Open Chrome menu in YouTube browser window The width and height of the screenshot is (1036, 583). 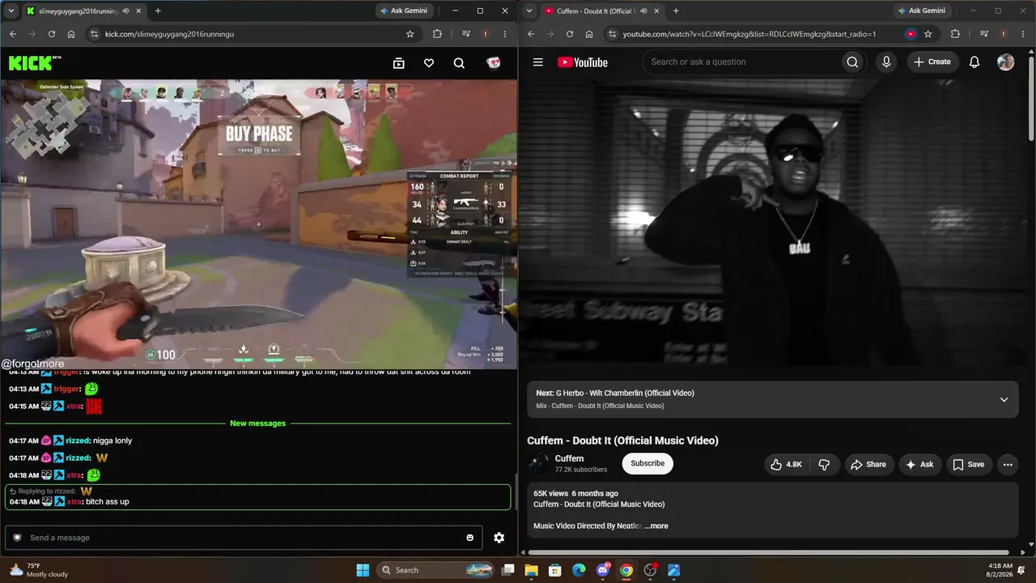pyautogui.click(x=1023, y=34)
